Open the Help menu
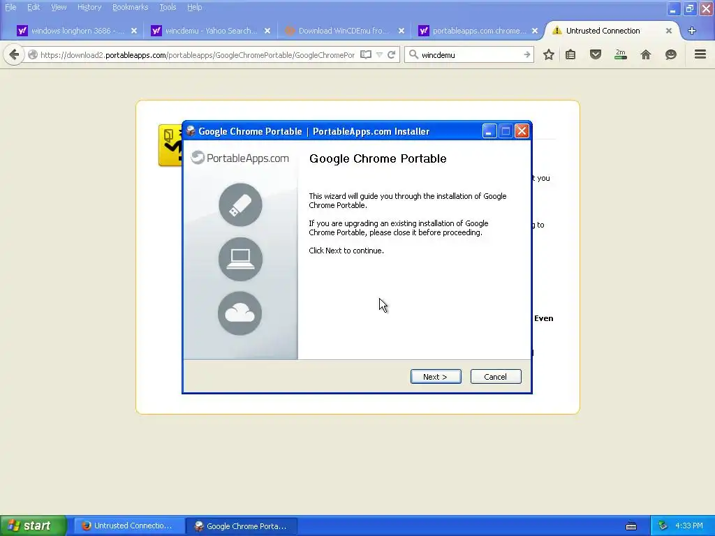Image resolution: width=715 pixels, height=536 pixels. tap(194, 7)
